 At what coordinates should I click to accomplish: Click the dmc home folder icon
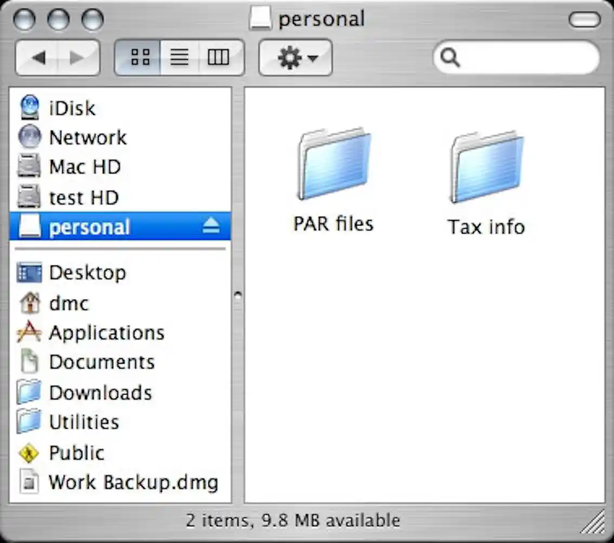point(30,303)
